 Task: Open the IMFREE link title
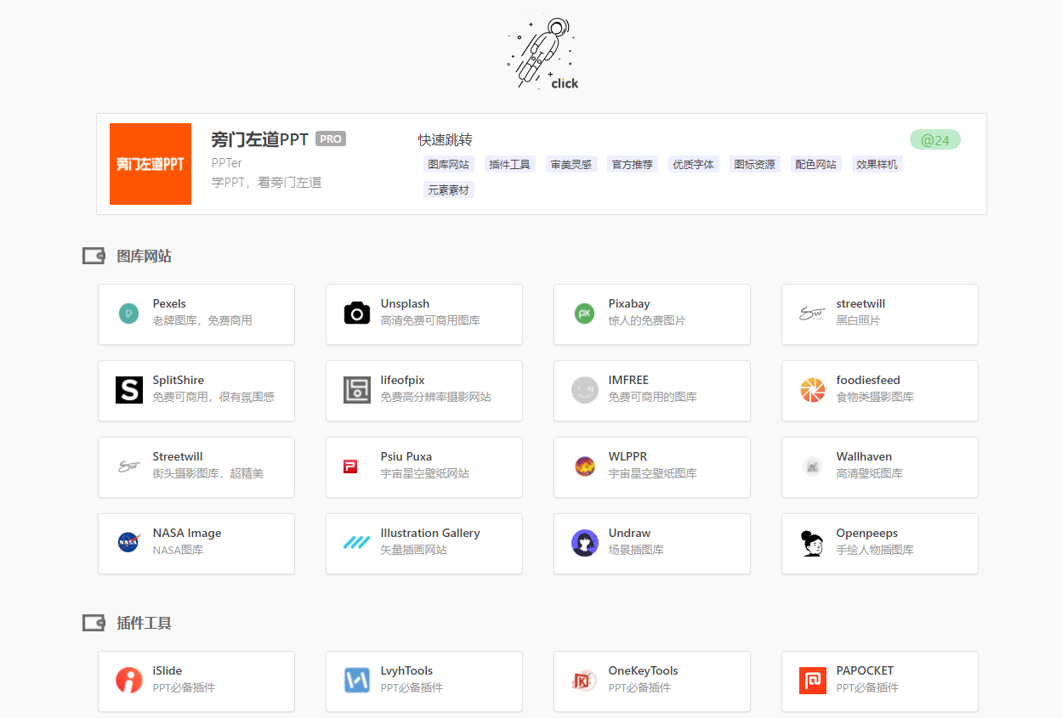pos(628,380)
